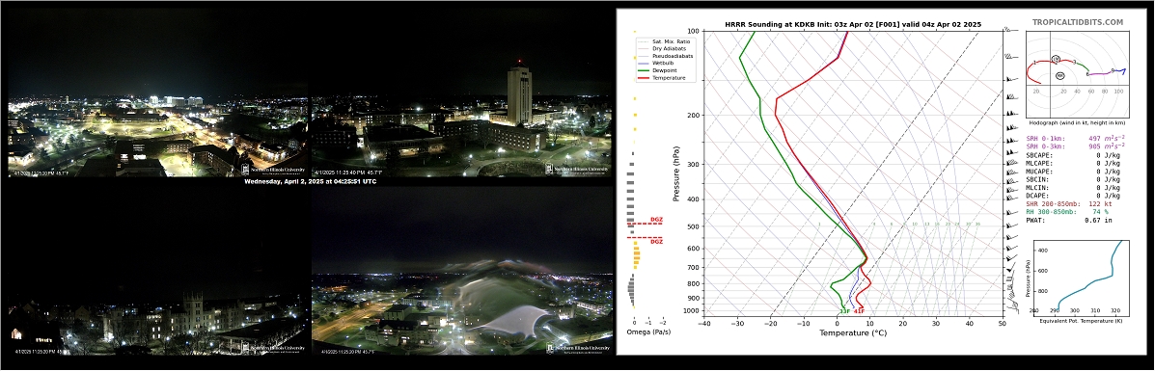Click the 'Pressure (hPa)' axis label

tap(676, 173)
